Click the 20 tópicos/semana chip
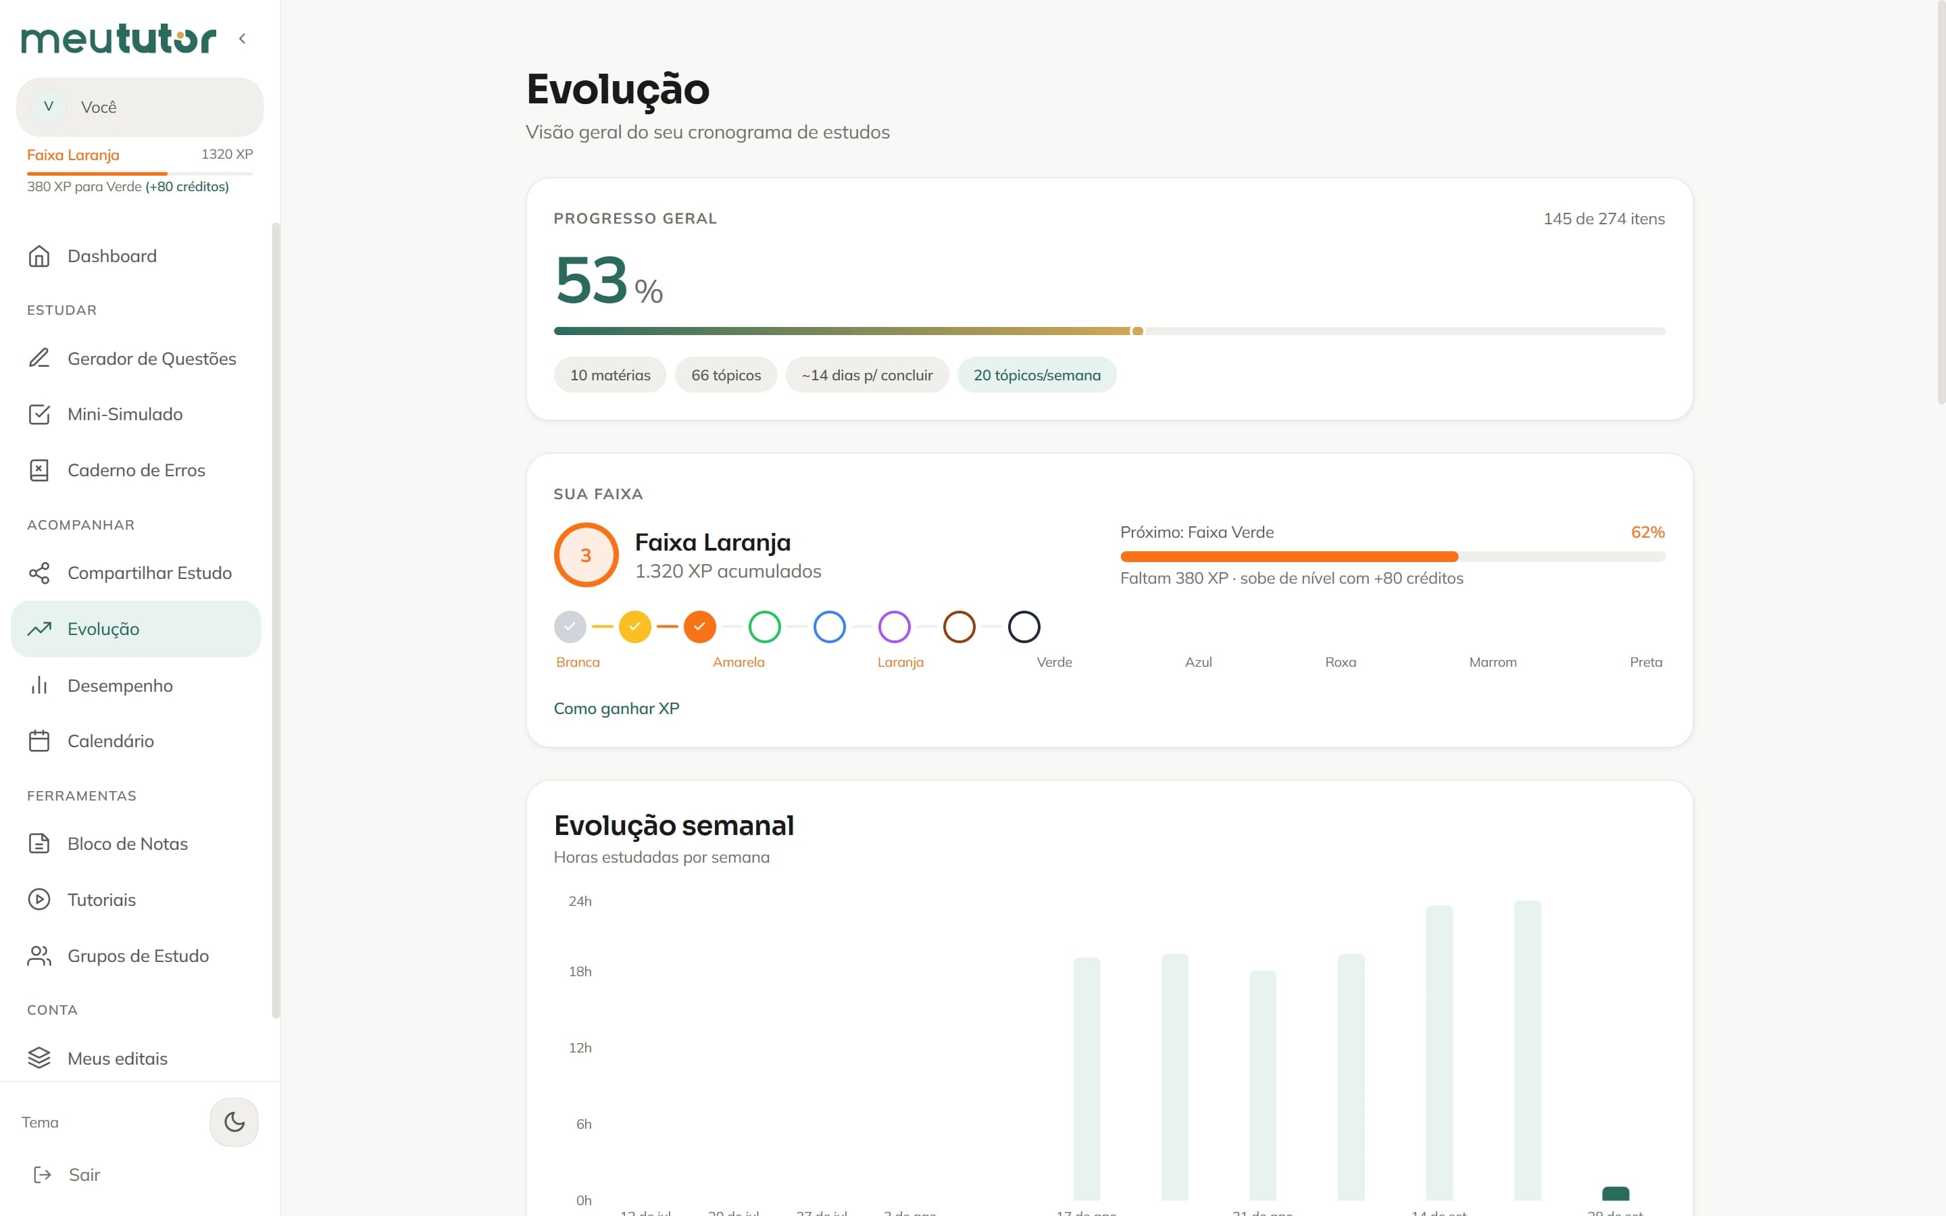Image resolution: width=1946 pixels, height=1216 pixels. pos(1037,375)
